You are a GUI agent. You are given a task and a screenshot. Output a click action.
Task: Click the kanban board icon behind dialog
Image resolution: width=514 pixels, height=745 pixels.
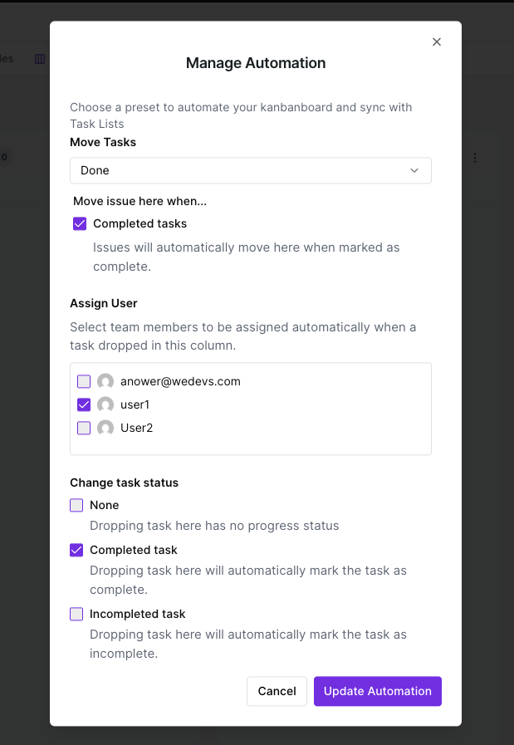point(39,59)
